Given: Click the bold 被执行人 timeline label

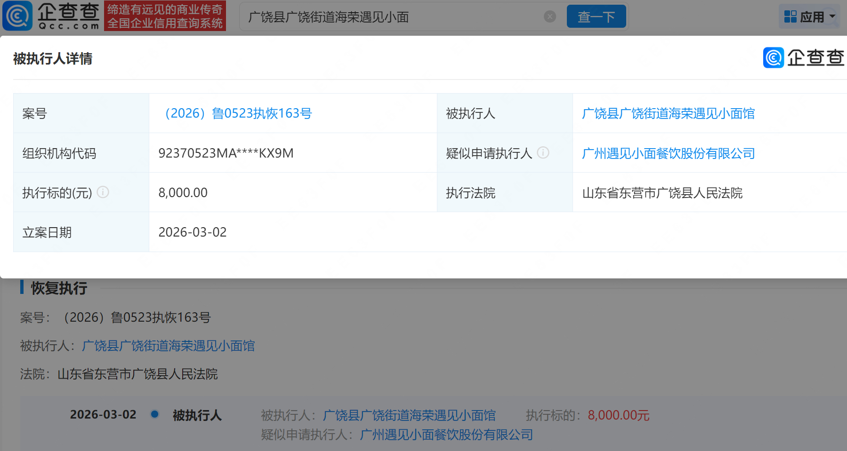Looking at the screenshot, I should pos(197,415).
